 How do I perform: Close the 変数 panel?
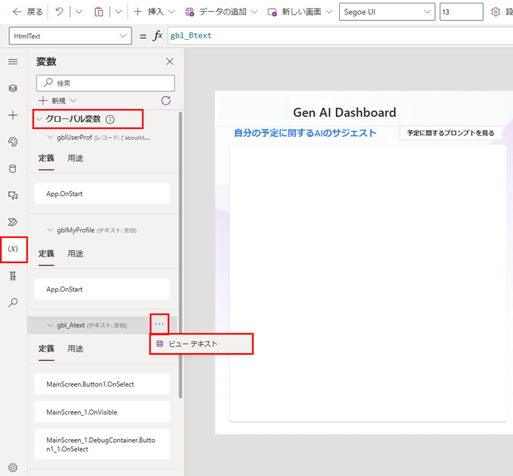click(170, 61)
